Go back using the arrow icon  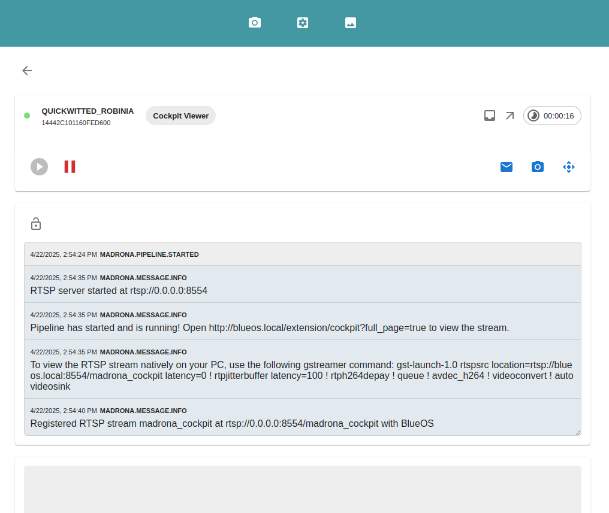(27, 71)
